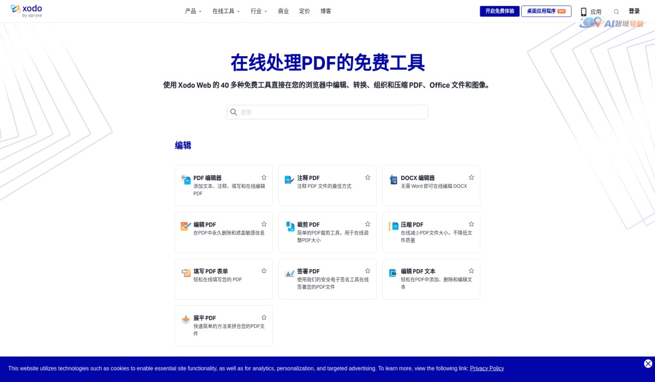Click the Xodo logo
655x382 pixels.
click(26, 10)
